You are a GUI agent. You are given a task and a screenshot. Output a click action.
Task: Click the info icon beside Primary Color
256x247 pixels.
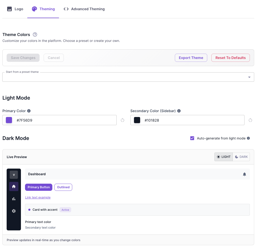coord(29,111)
